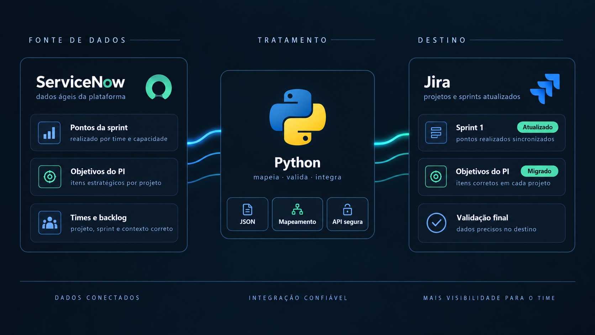This screenshot has width=595, height=335.
Task: Click MAIS VISIBILIDADE PARA O TIME footer label
Action: point(489,298)
